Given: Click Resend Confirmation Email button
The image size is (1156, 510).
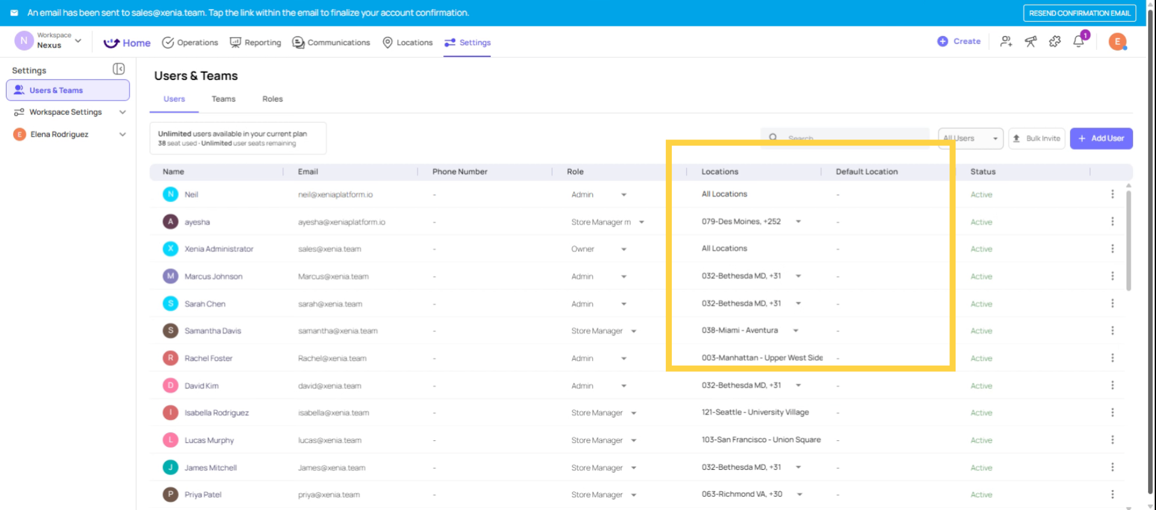Looking at the screenshot, I should pyautogui.click(x=1080, y=13).
